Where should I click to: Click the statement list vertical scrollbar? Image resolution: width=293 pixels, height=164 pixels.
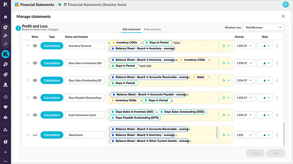point(284,134)
